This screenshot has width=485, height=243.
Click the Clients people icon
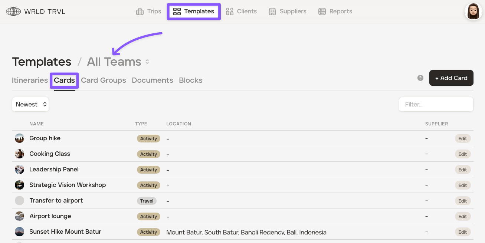click(x=230, y=12)
